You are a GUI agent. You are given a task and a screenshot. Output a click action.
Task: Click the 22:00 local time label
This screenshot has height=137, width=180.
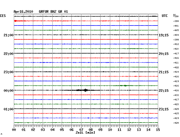[9, 54]
